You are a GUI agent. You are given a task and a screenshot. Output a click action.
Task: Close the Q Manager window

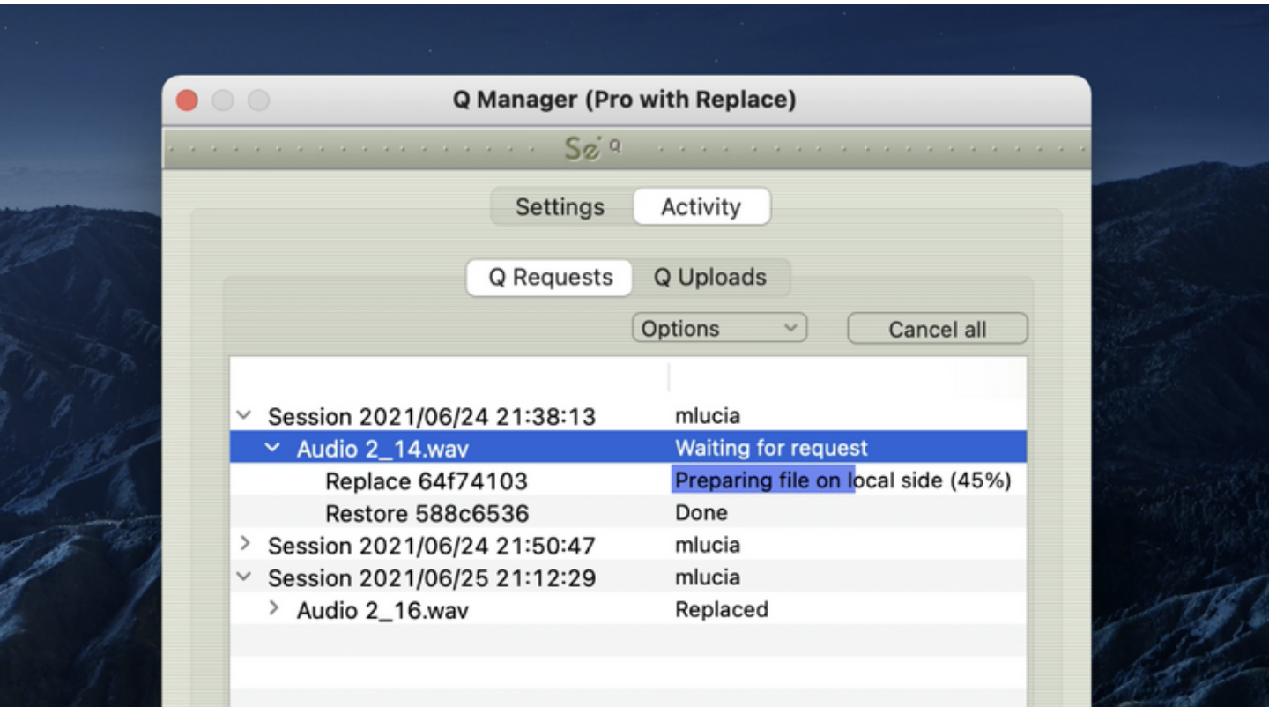pos(187,100)
